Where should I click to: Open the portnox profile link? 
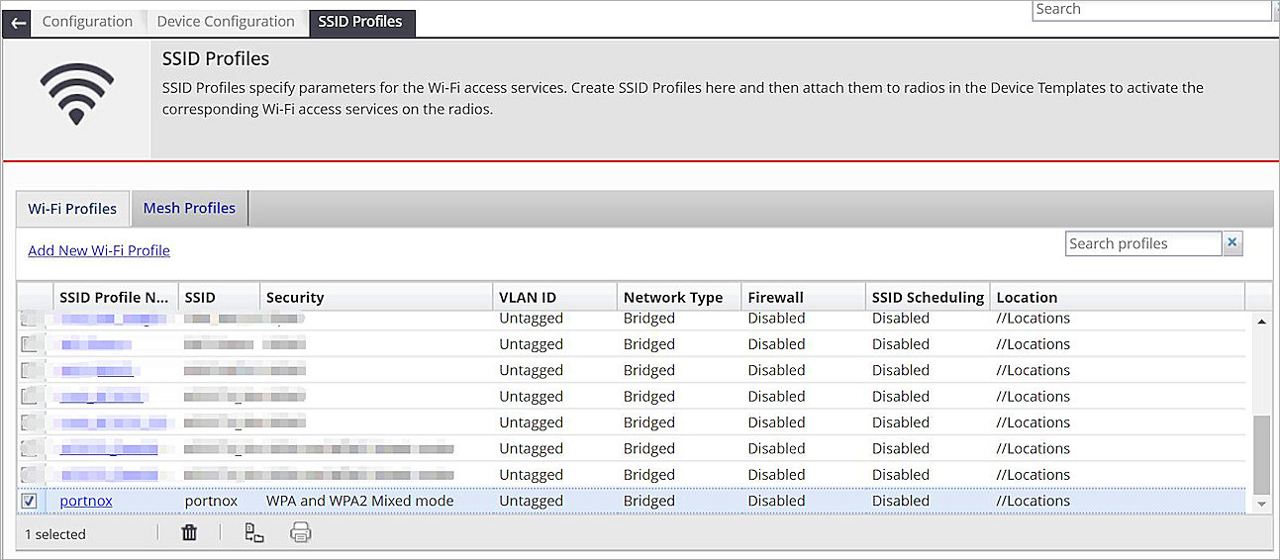pyautogui.click(x=86, y=501)
